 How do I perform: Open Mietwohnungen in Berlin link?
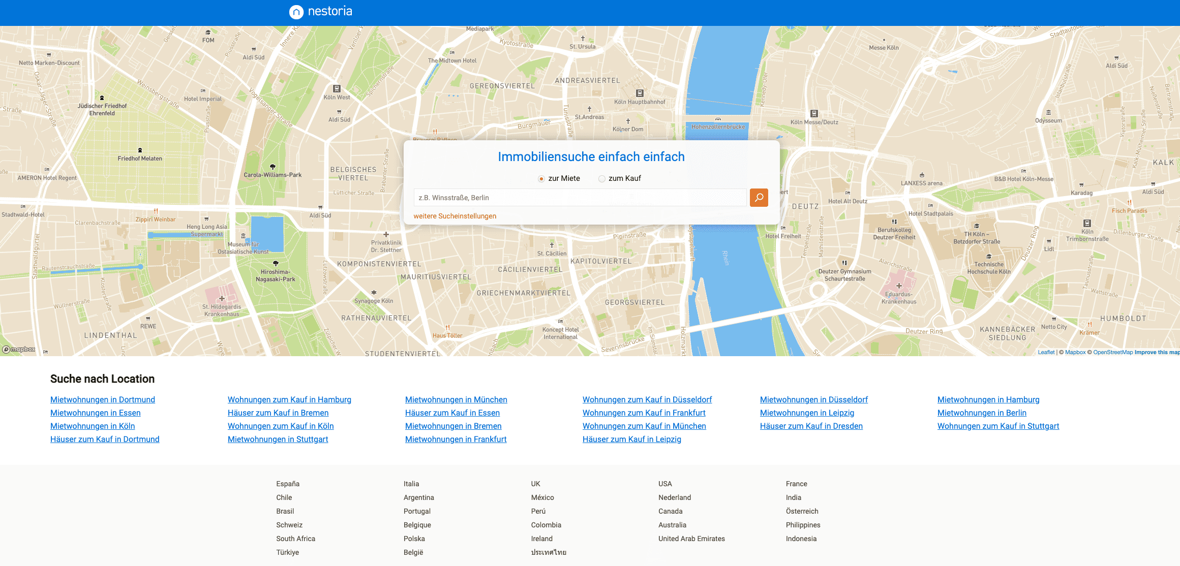(x=982, y=413)
